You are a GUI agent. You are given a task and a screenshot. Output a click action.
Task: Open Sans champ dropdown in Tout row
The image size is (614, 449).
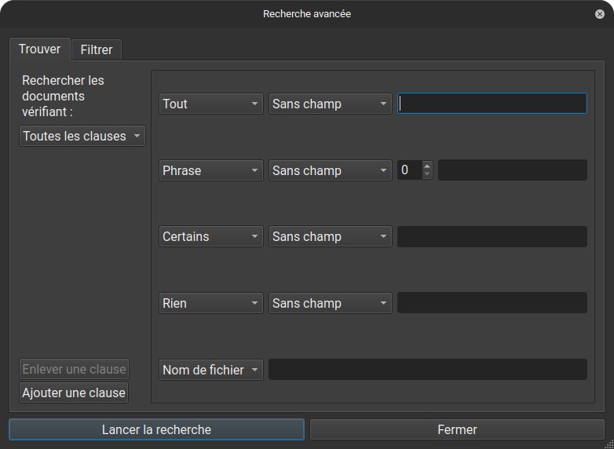(x=330, y=104)
